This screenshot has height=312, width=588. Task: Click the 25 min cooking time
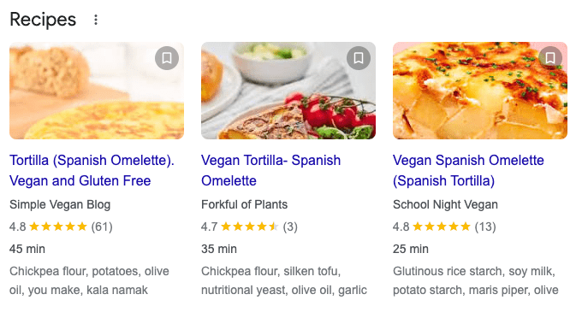411,249
